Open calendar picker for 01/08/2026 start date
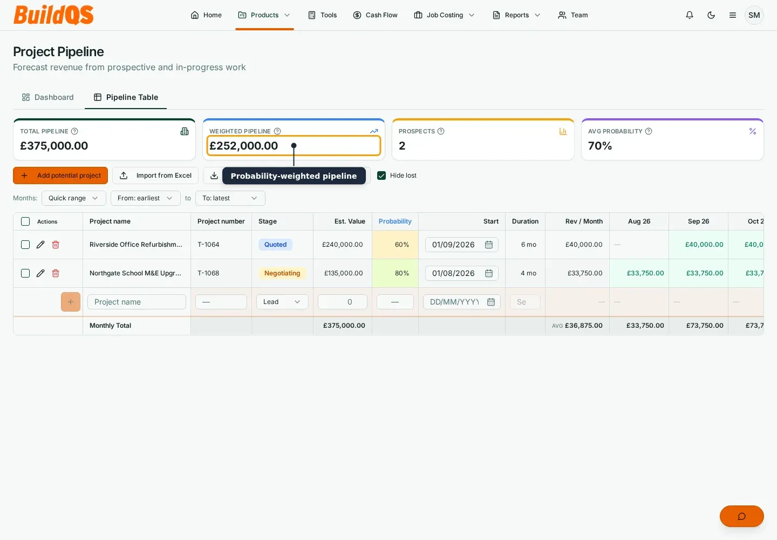777x540 pixels. click(489, 273)
